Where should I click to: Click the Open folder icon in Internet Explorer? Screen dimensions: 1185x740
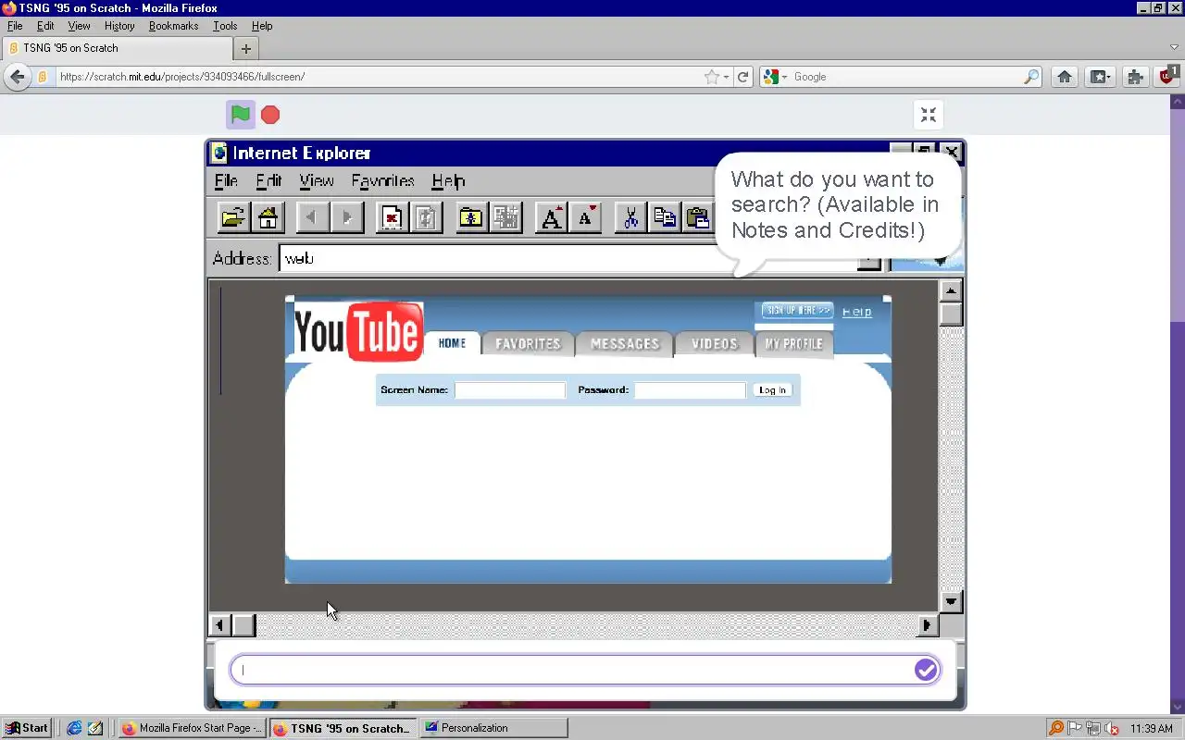pos(233,217)
